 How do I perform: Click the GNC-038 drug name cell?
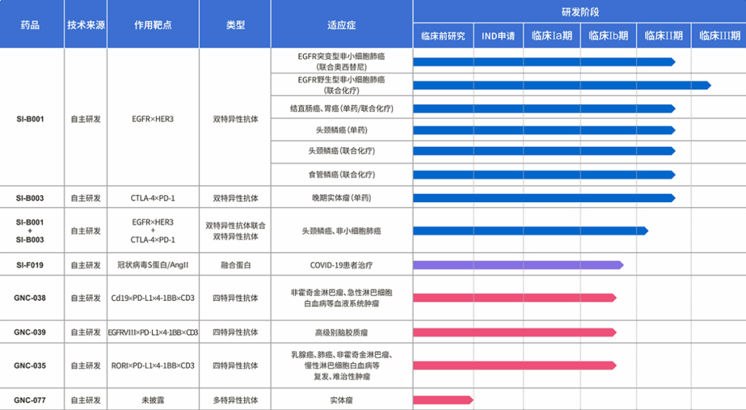30,298
